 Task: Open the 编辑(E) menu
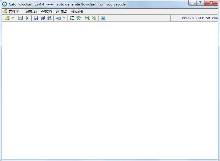pos(31,11)
